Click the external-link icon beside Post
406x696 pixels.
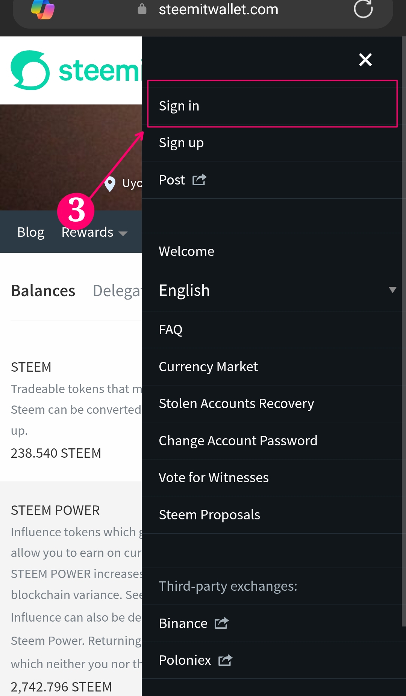point(199,180)
